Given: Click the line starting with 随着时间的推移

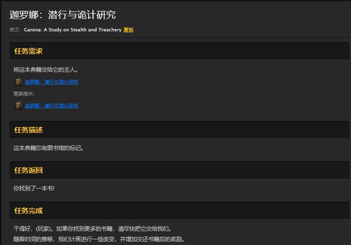Looking at the screenshot, I should coord(99,239).
